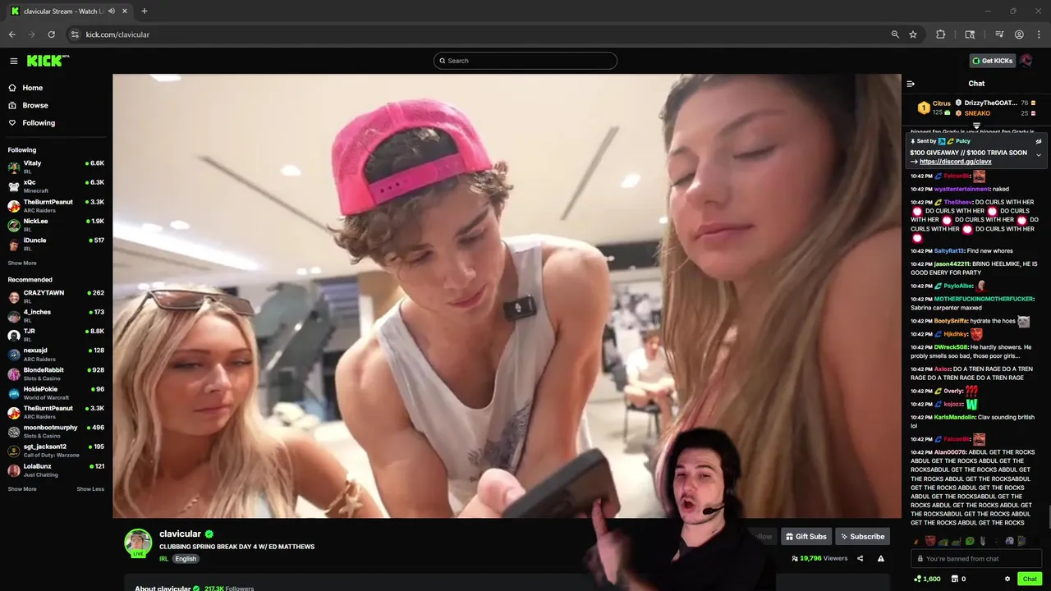Open user profile avatar menu
The image size is (1051, 591).
tap(1026, 61)
